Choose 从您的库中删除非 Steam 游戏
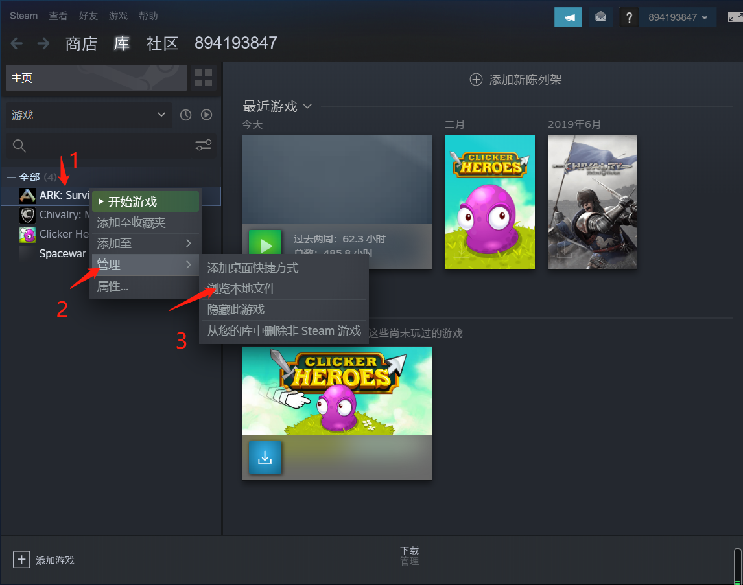Image resolution: width=743 pixels, height=585 pixels. [x=284, y=331]
